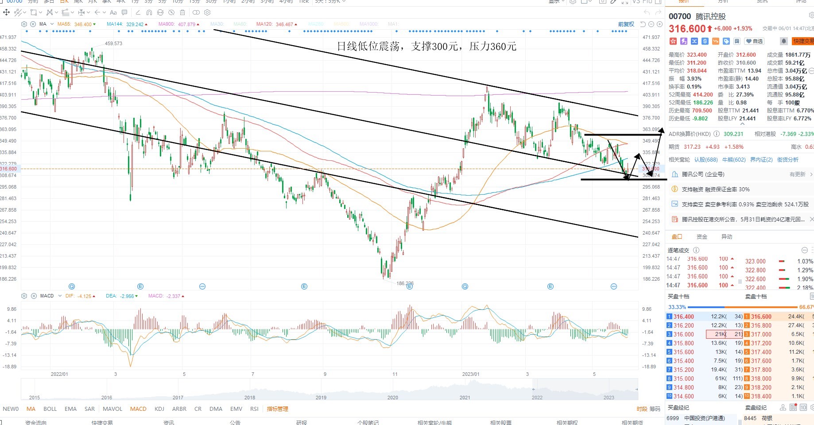Click the 快捷交易 quick trade button
This screenshot has height=425, width=814.
coord(803,41)
